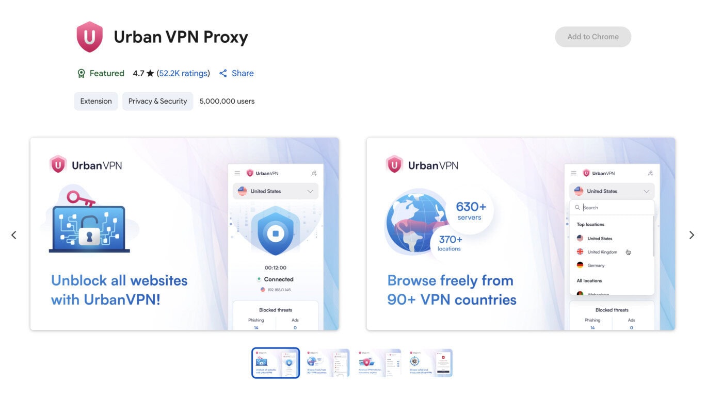Click the stop connection shield button

(276, 233)
